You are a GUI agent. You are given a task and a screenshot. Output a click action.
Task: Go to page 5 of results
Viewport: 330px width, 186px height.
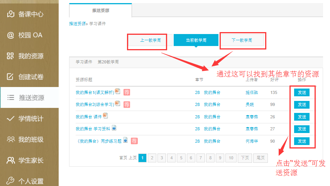pyautogui.click(x=181, y=158)
